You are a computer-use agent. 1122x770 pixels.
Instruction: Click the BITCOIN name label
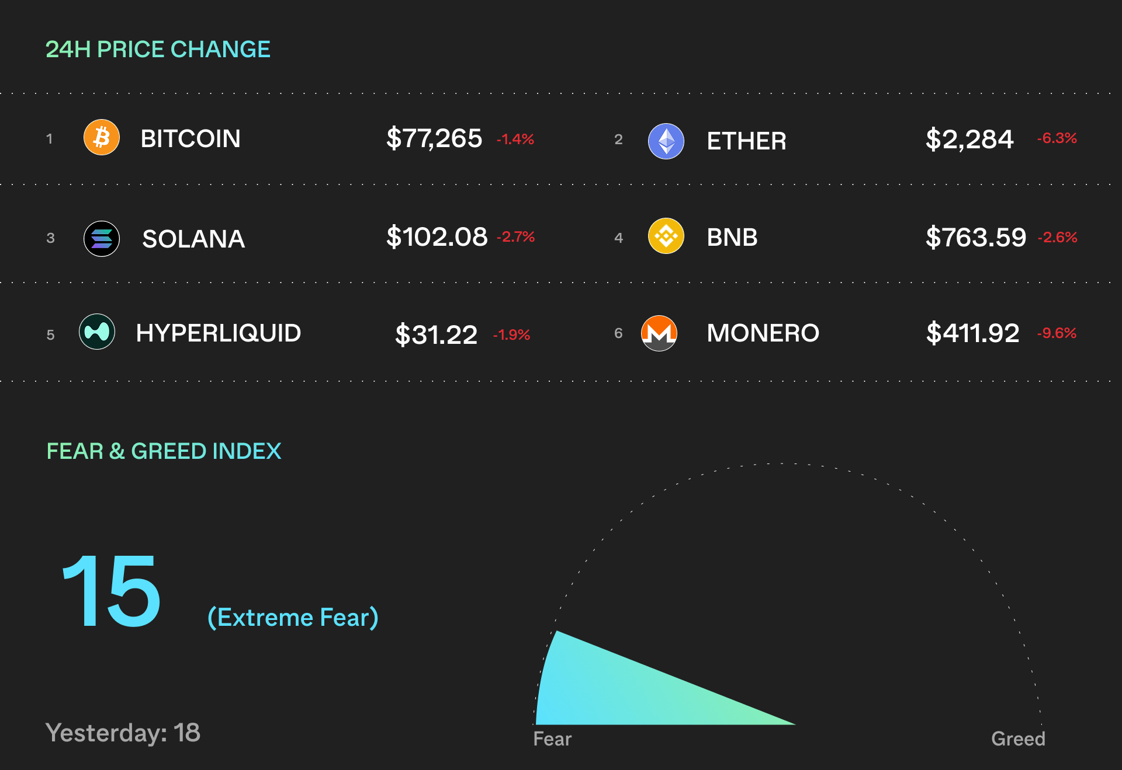tap(191, 139)
